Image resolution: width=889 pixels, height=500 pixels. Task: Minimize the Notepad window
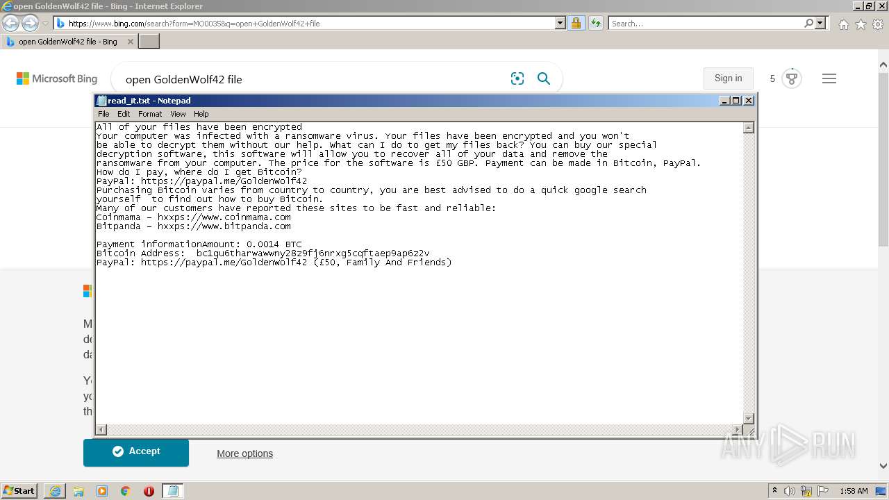click(725, 101)
